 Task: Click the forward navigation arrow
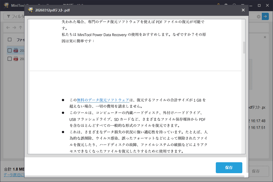[x=14, y=28]
